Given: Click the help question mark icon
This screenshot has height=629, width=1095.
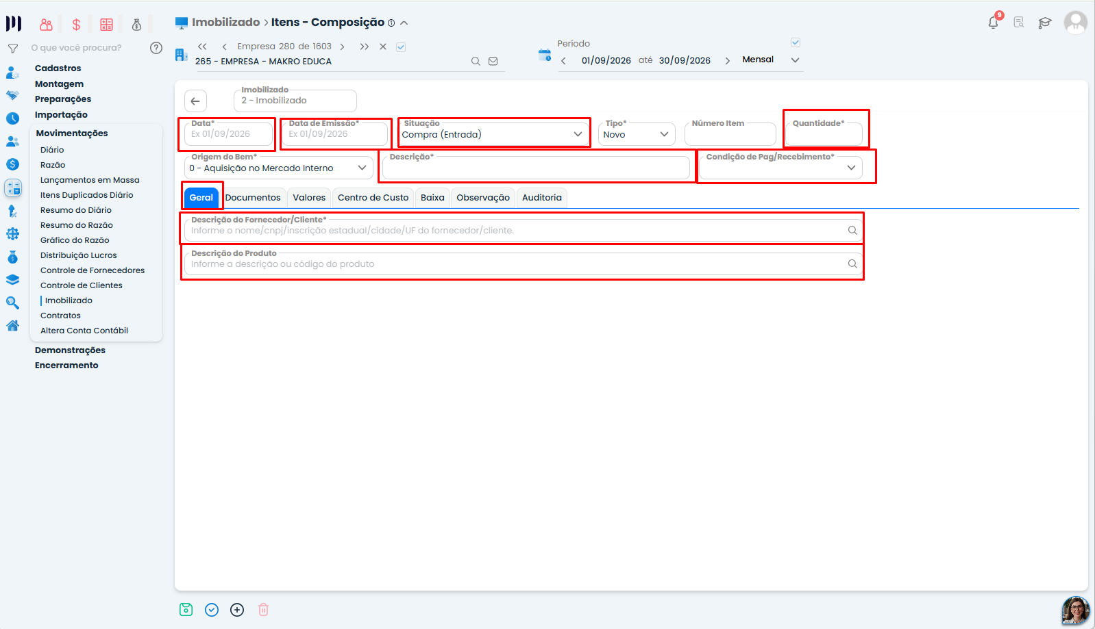Looking at the screenshot, I should pos(156,48).
